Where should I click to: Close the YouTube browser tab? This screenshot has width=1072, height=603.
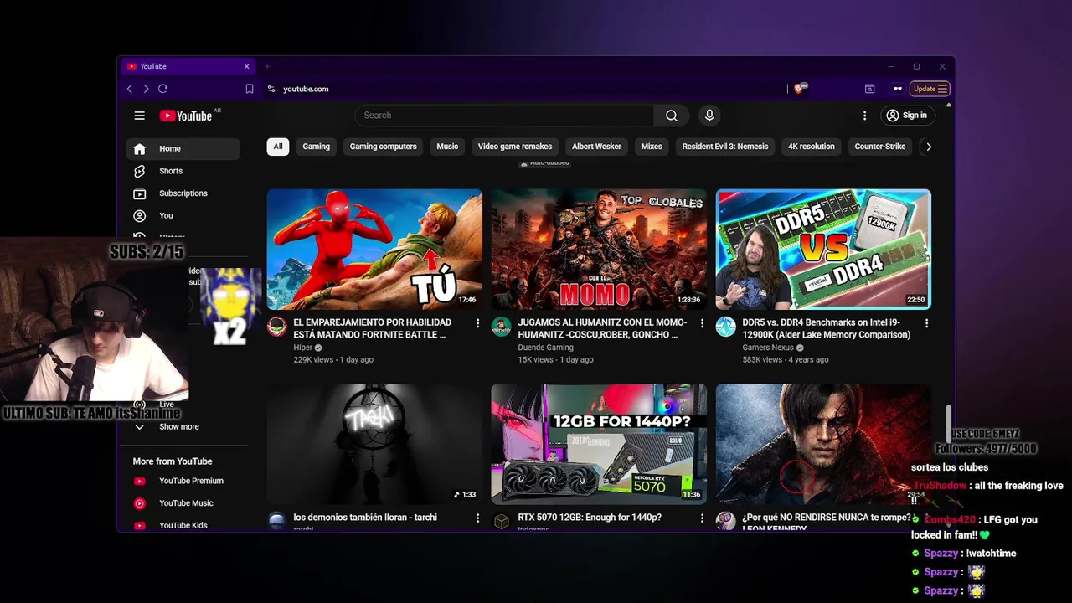tap(246, 66)
